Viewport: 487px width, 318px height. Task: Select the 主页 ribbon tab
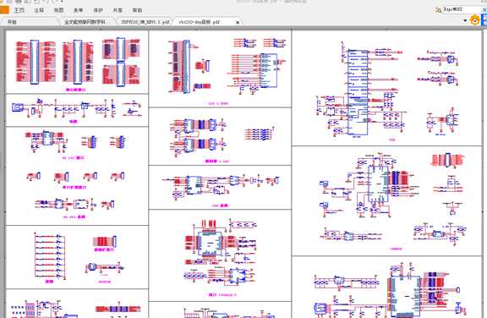(x=19, y=10)
